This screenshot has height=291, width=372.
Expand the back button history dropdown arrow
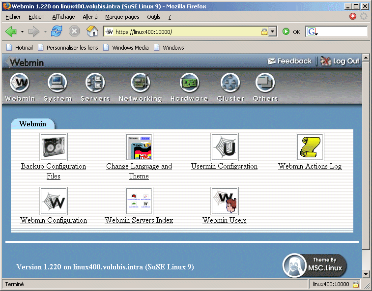pyautogui.click(x=22, y=31)
